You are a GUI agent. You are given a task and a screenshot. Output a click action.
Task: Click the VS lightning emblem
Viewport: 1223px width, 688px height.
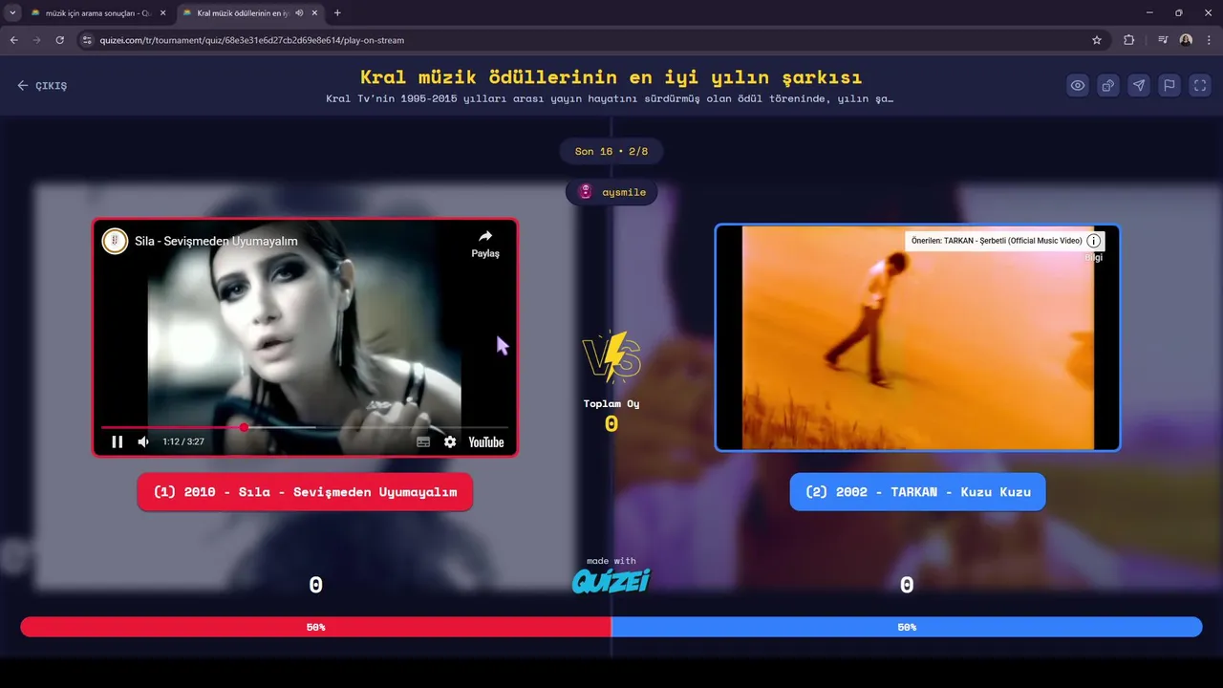[611, 356]
